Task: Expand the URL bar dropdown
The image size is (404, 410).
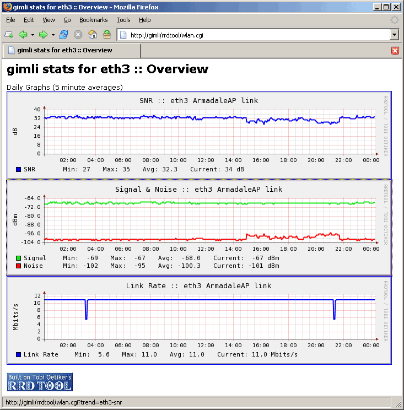Action: click(394, 35)
